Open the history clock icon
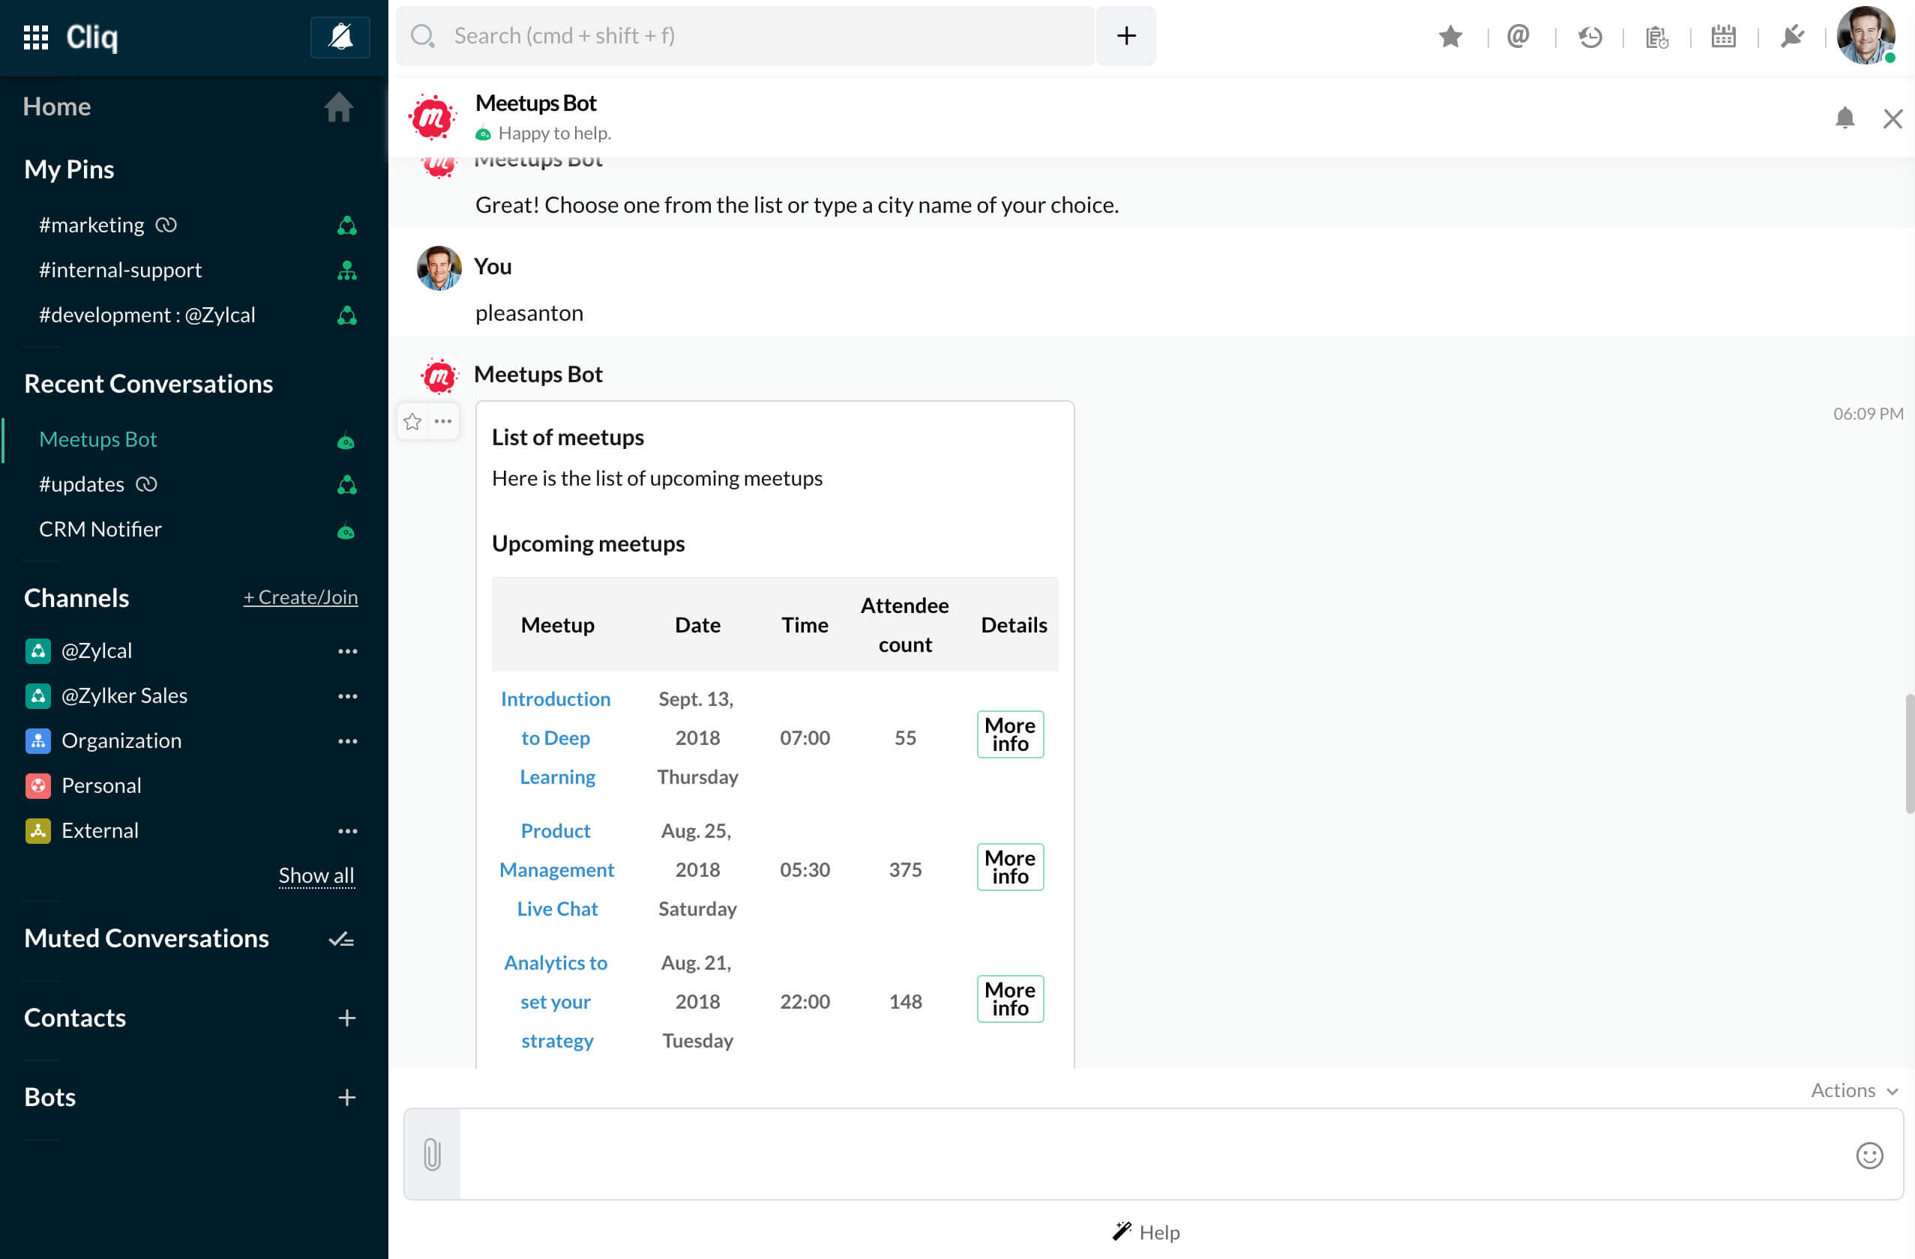 click(x=1590, y=36)
